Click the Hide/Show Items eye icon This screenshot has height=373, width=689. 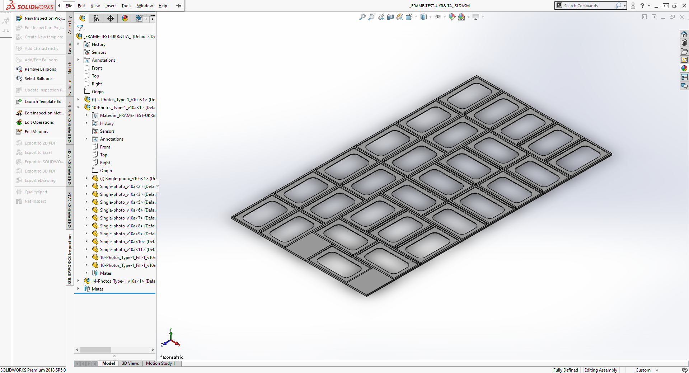438,17
